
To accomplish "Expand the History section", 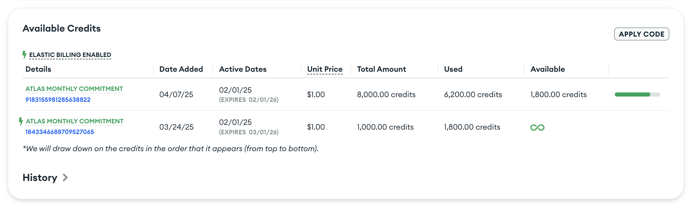I will 40,177.
